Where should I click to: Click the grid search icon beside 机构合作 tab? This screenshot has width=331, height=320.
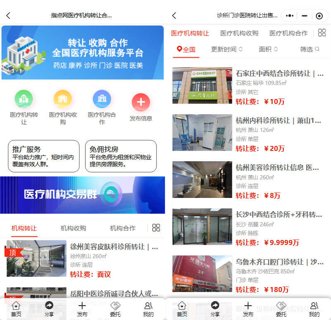[x=156, y=228]
